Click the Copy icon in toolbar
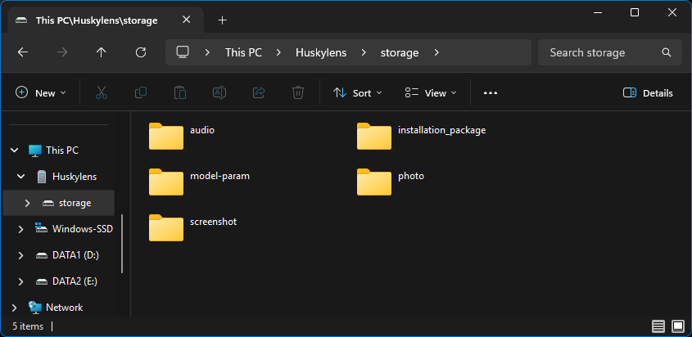692x337 pixels. click(141, 93)
